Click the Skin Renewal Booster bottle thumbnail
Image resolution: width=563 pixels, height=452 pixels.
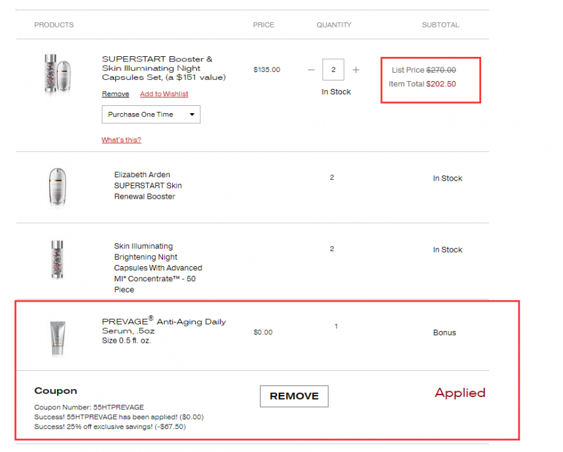coord(58,187)
